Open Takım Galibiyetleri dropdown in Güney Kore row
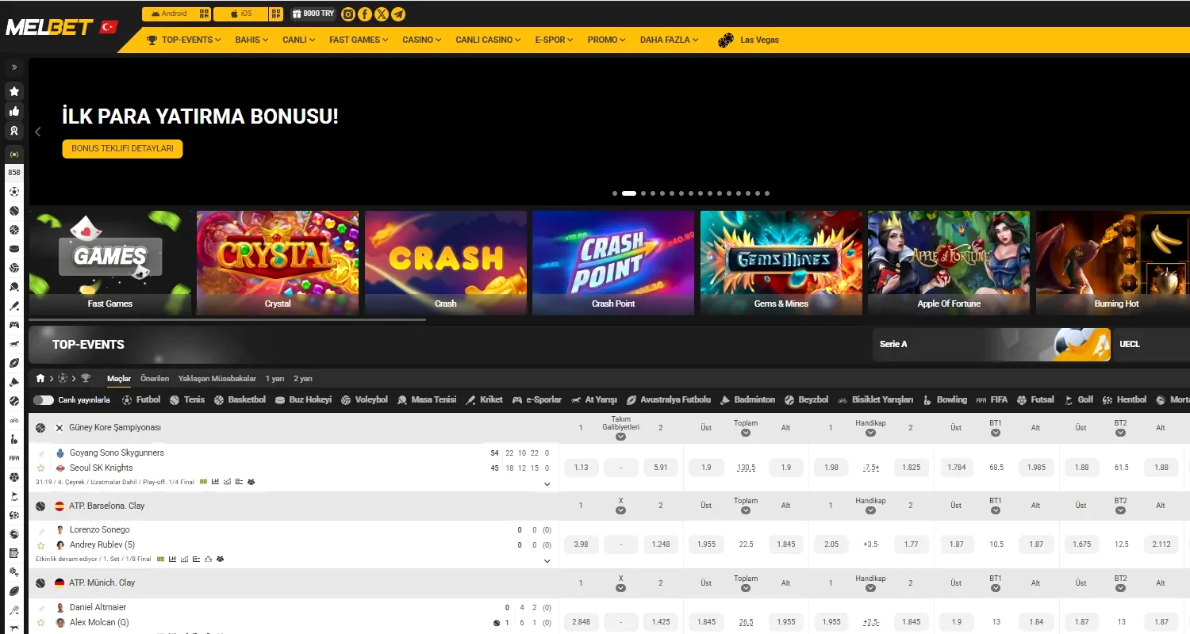Screen dimensions: 1190x634 click(620, 437)
